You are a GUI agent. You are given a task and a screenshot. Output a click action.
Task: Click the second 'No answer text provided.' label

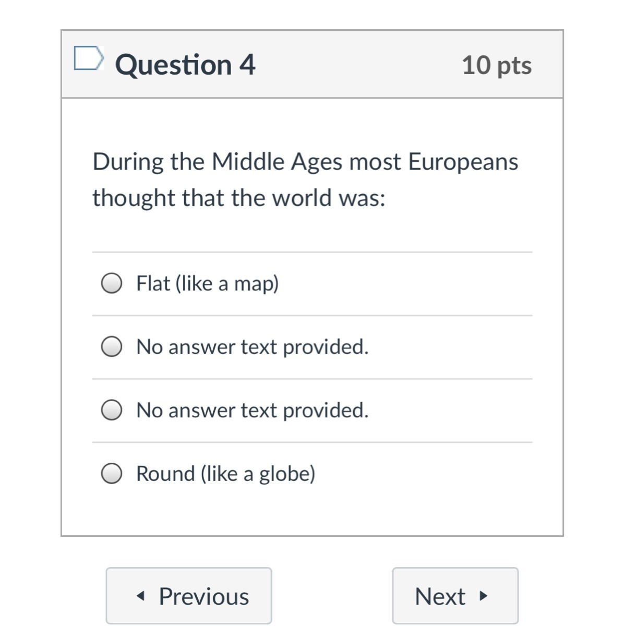tap(252, 410)
